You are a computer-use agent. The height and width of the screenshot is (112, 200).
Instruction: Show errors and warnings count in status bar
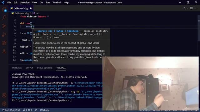[x=27, y=110]
